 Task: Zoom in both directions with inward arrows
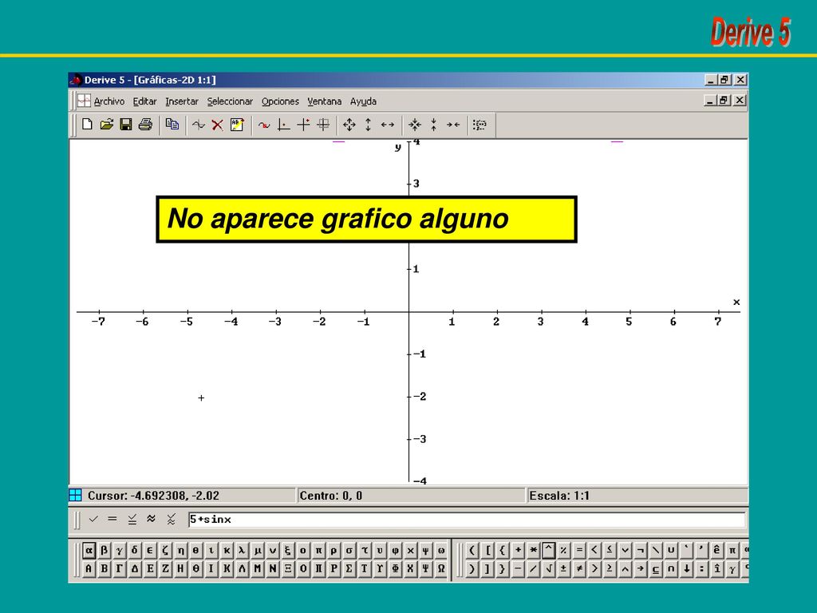click(x=415, y=125)
